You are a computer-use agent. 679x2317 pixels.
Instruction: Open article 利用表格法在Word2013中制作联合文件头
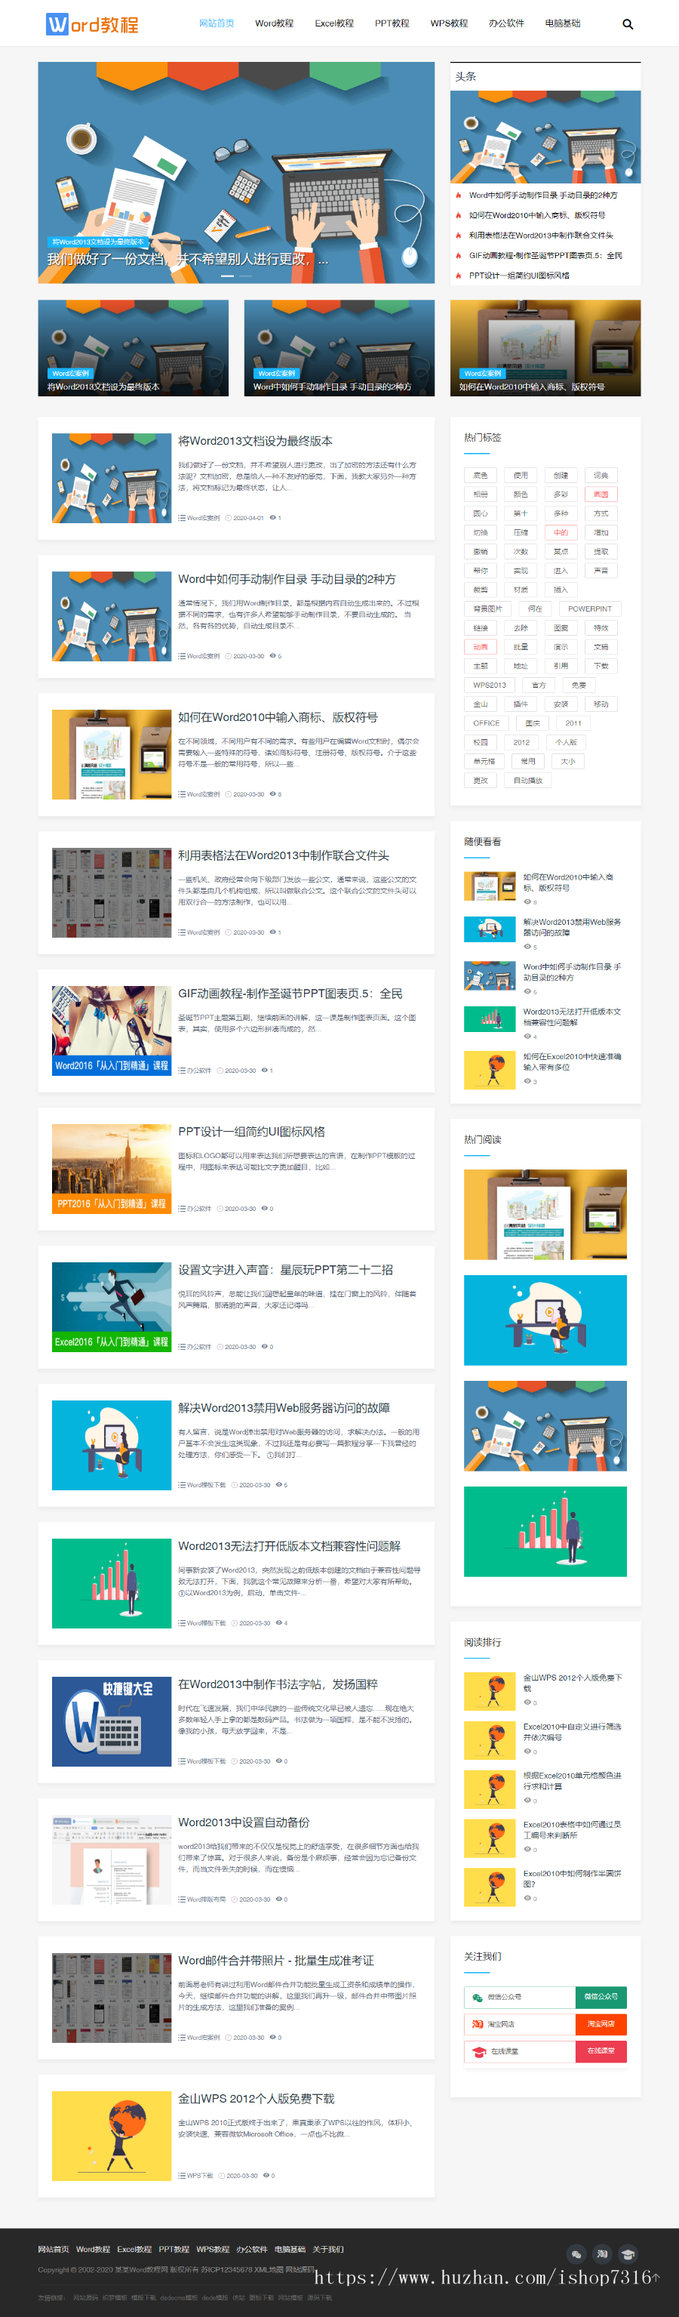(283, 855)
